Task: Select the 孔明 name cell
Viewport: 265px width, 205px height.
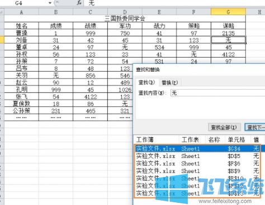Action: [21, 90]
